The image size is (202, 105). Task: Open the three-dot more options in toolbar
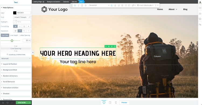pos(156,5)
